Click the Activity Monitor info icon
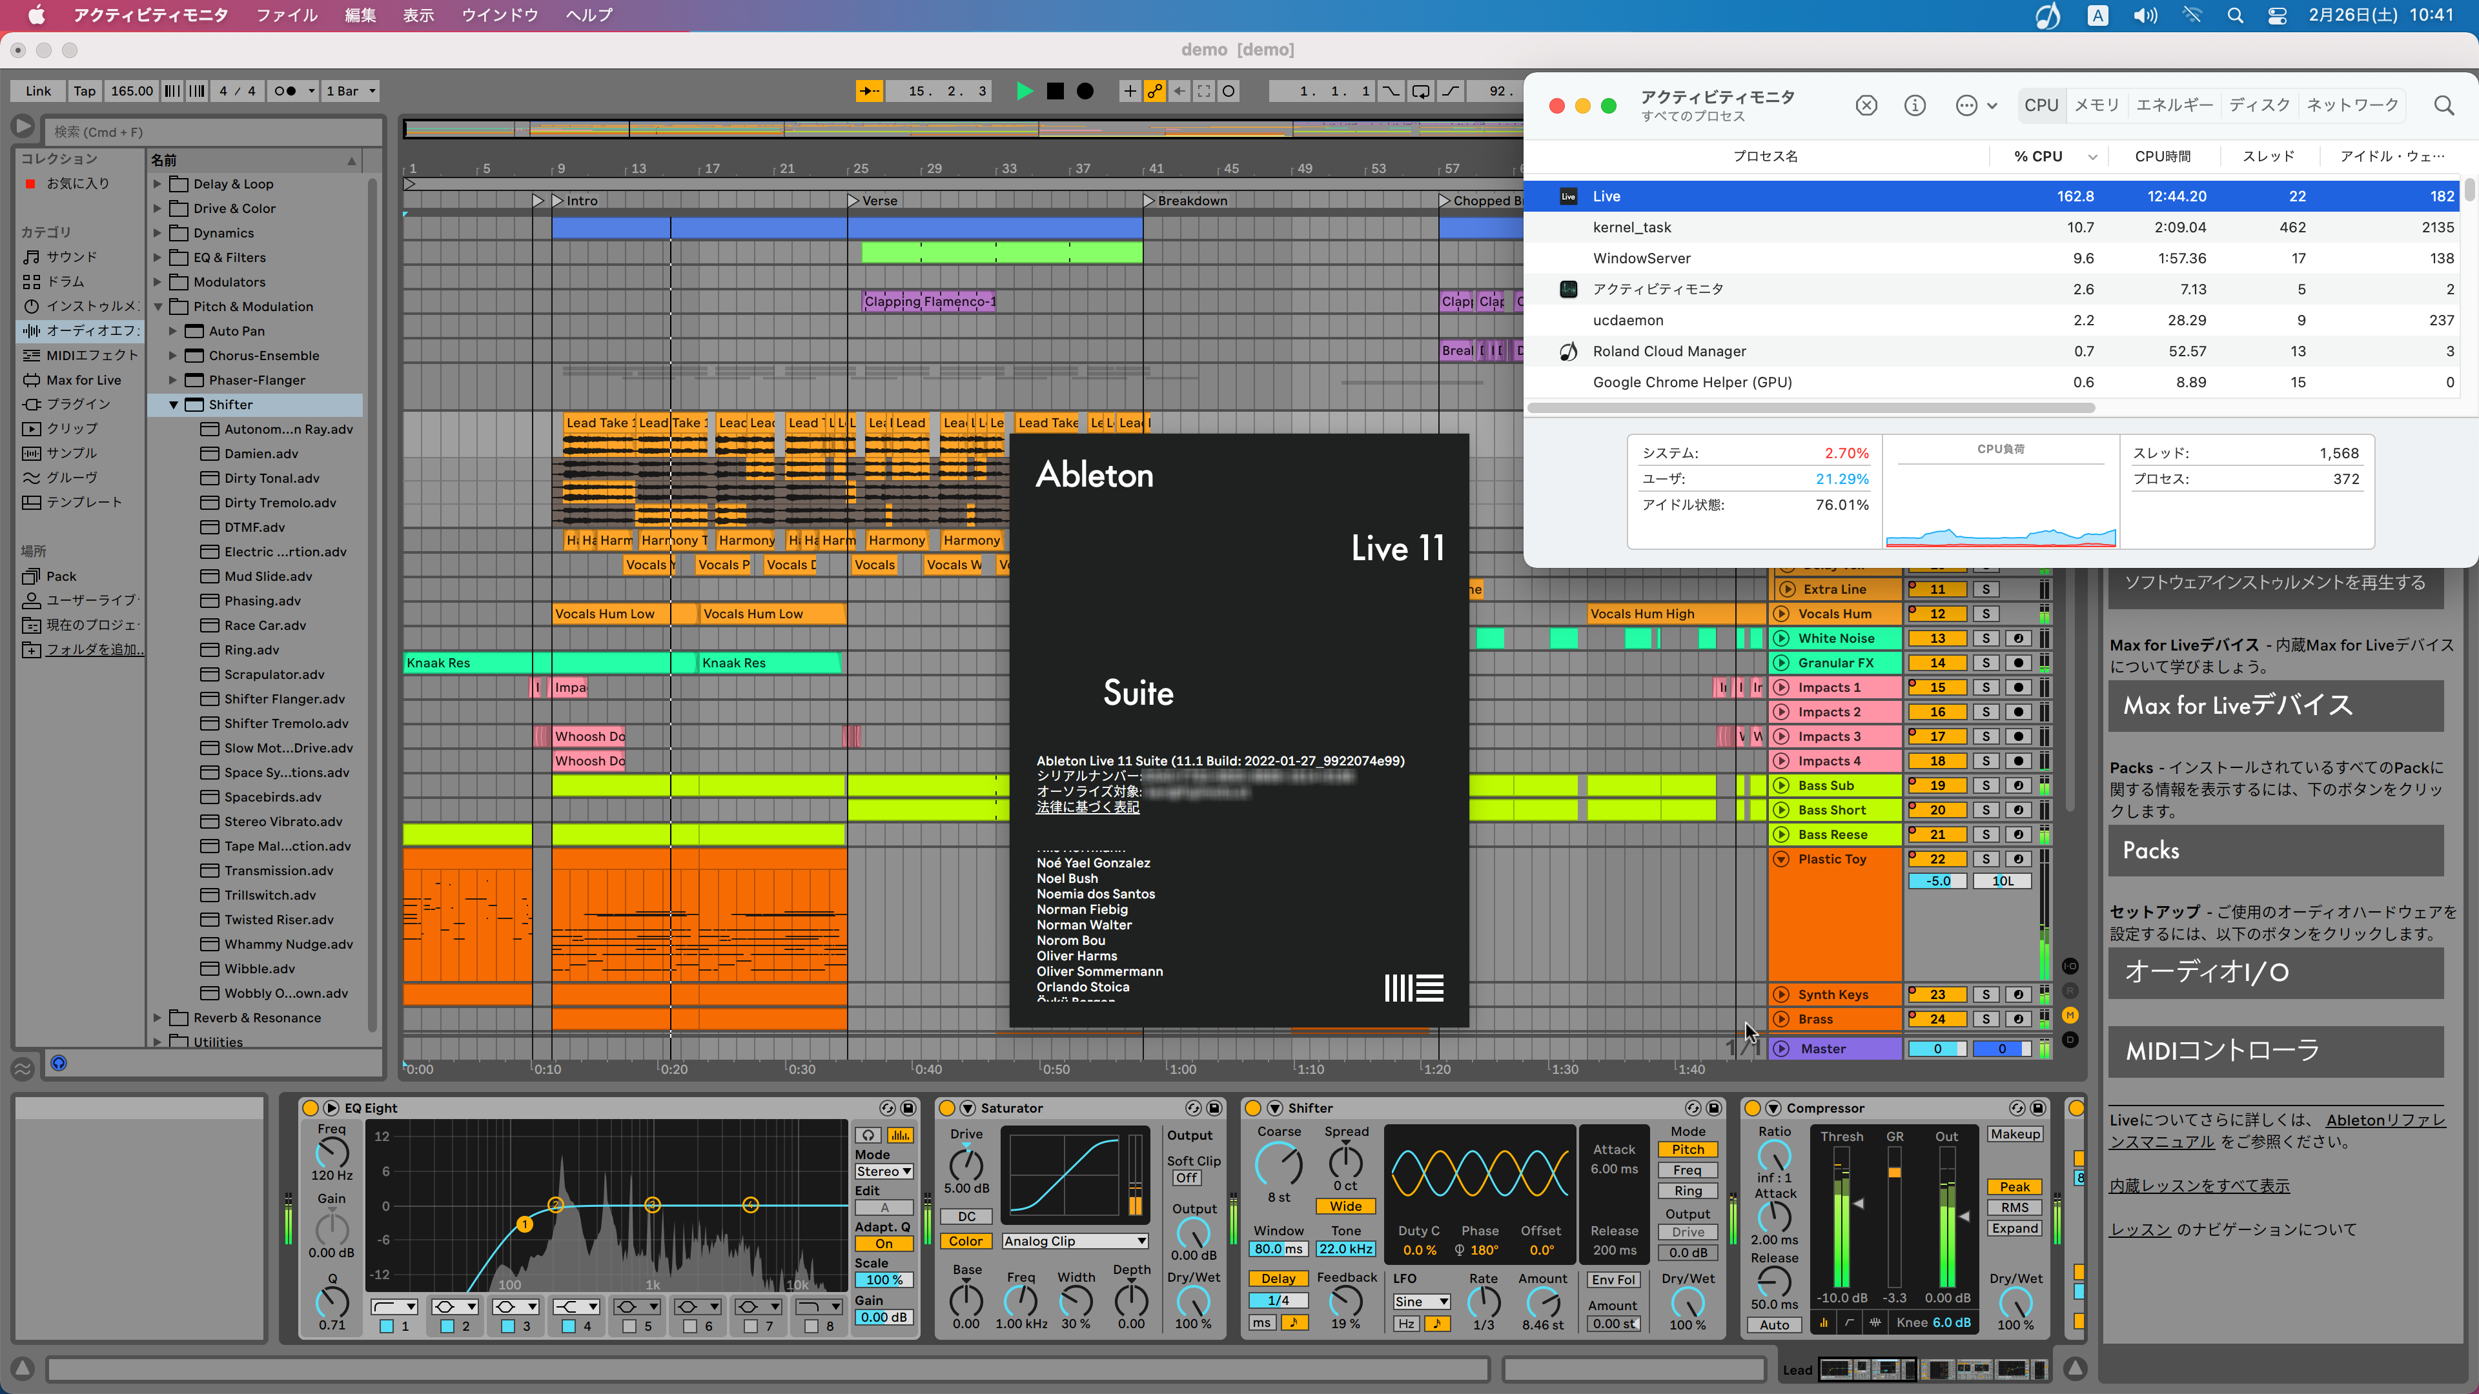 pos(1915,106)
